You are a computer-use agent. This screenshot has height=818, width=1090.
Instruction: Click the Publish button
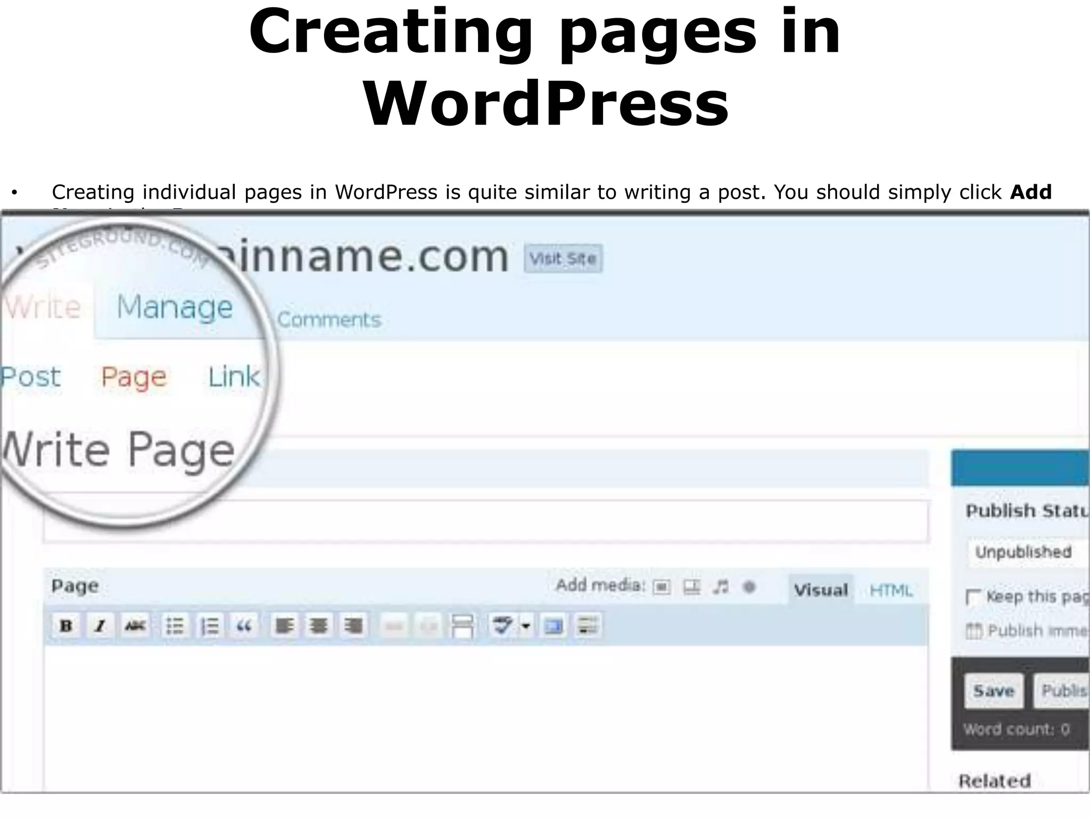coord(1061,691)
